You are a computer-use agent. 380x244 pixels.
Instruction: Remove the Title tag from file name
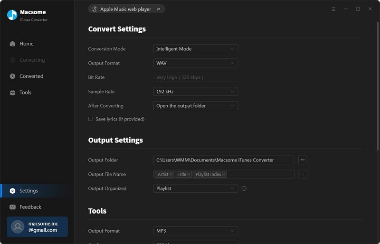tap(189, 174)
